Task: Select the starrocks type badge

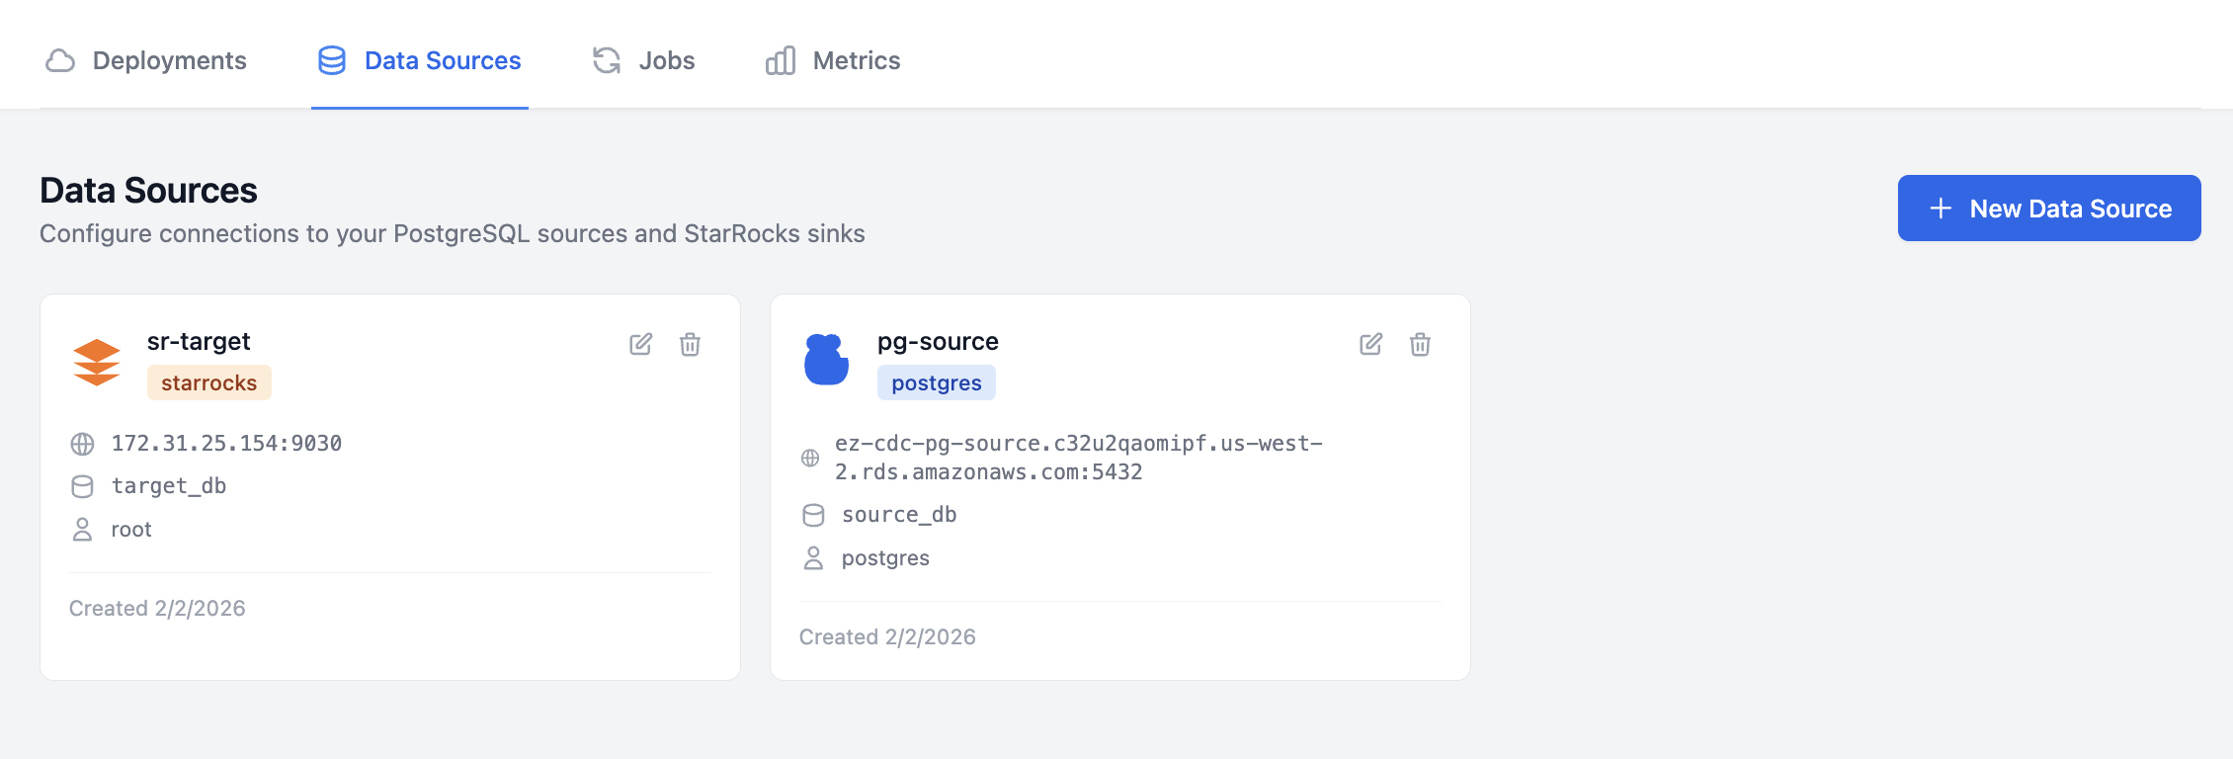Action: [x=208, y=382]
